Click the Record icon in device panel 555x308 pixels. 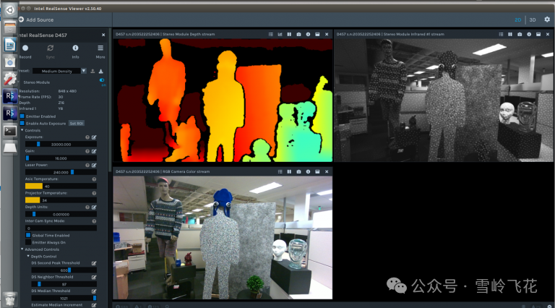coord(25,48)
